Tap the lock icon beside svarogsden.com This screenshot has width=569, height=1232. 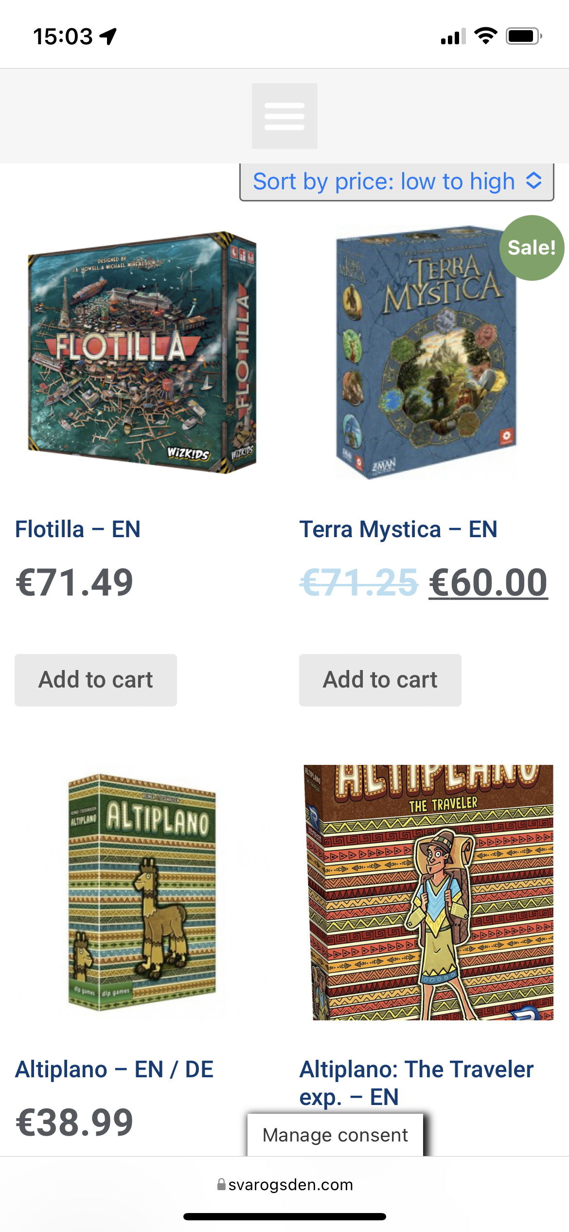click(221, 1184)
